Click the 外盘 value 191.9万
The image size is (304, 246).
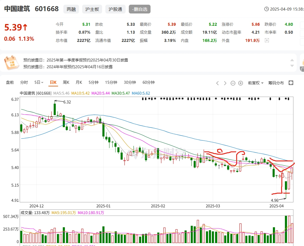pyautogui.click(x=252, y=40)
